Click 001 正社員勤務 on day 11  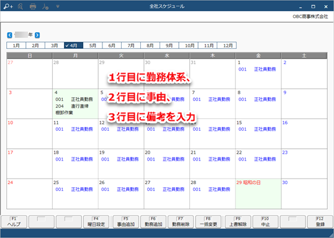(74, 130)
